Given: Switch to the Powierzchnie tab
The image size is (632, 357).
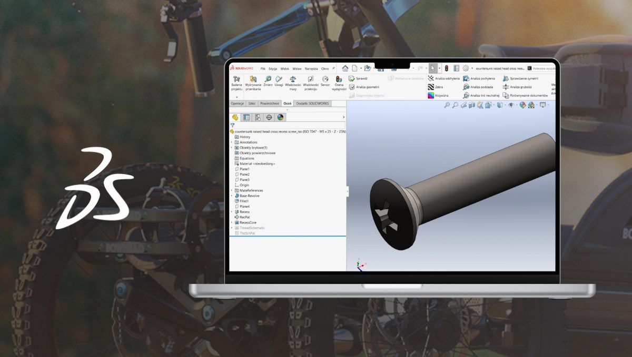Looking at the screenshot, I should pyautogui.click(x=270, y=104).
